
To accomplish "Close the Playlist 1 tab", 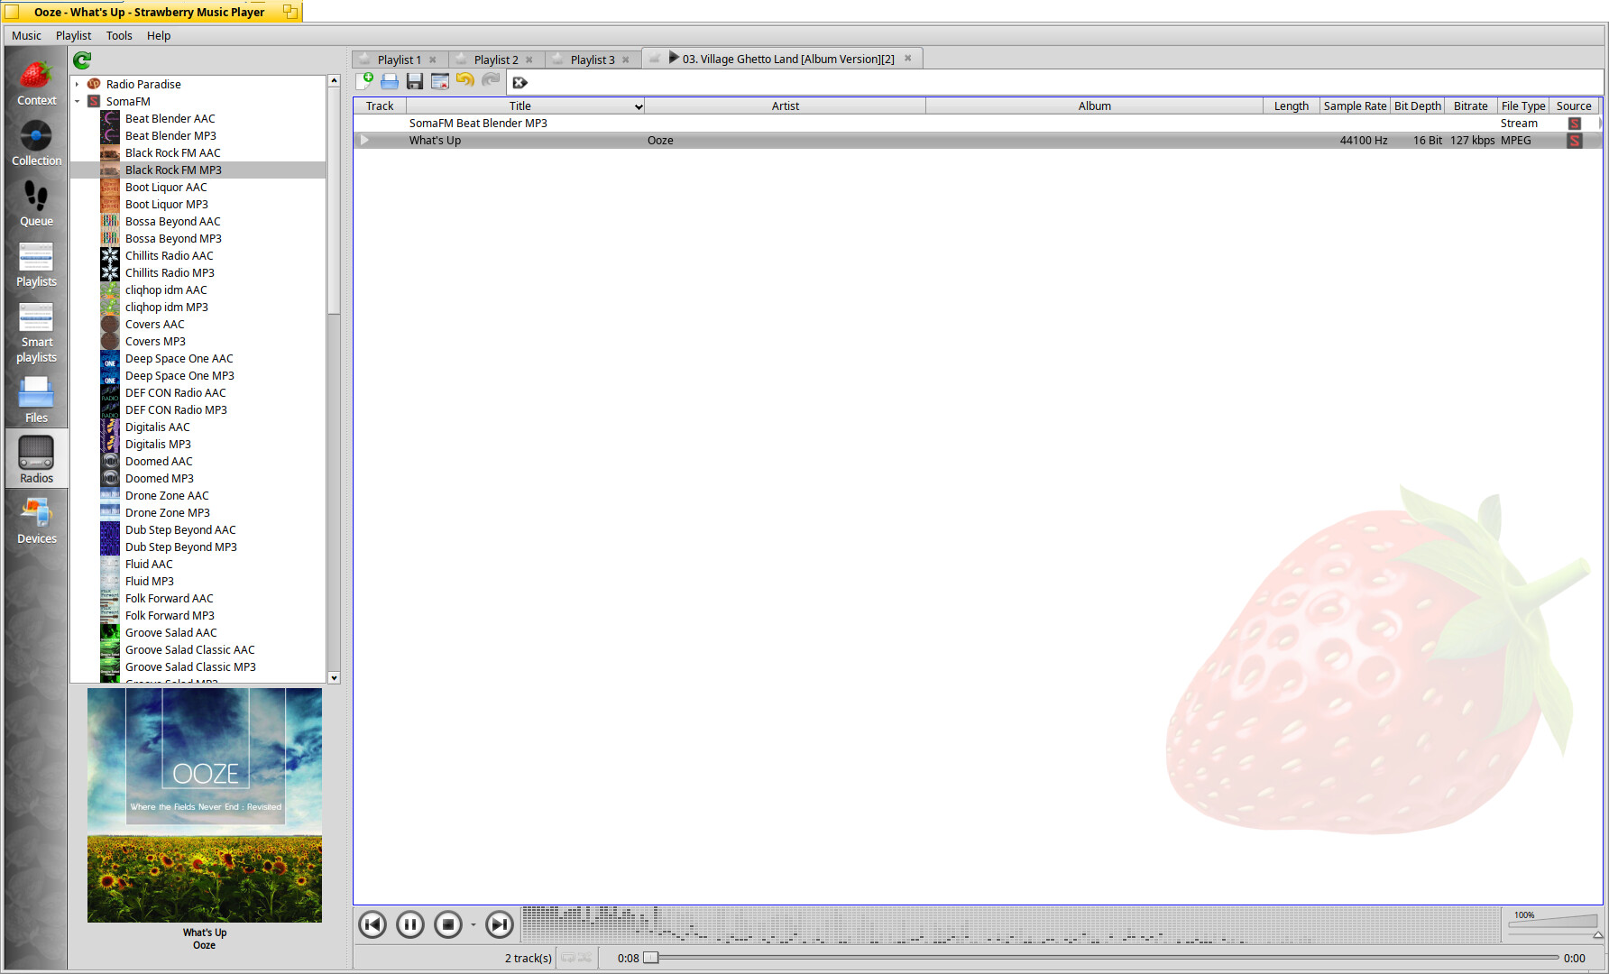I will click(433, 60).
